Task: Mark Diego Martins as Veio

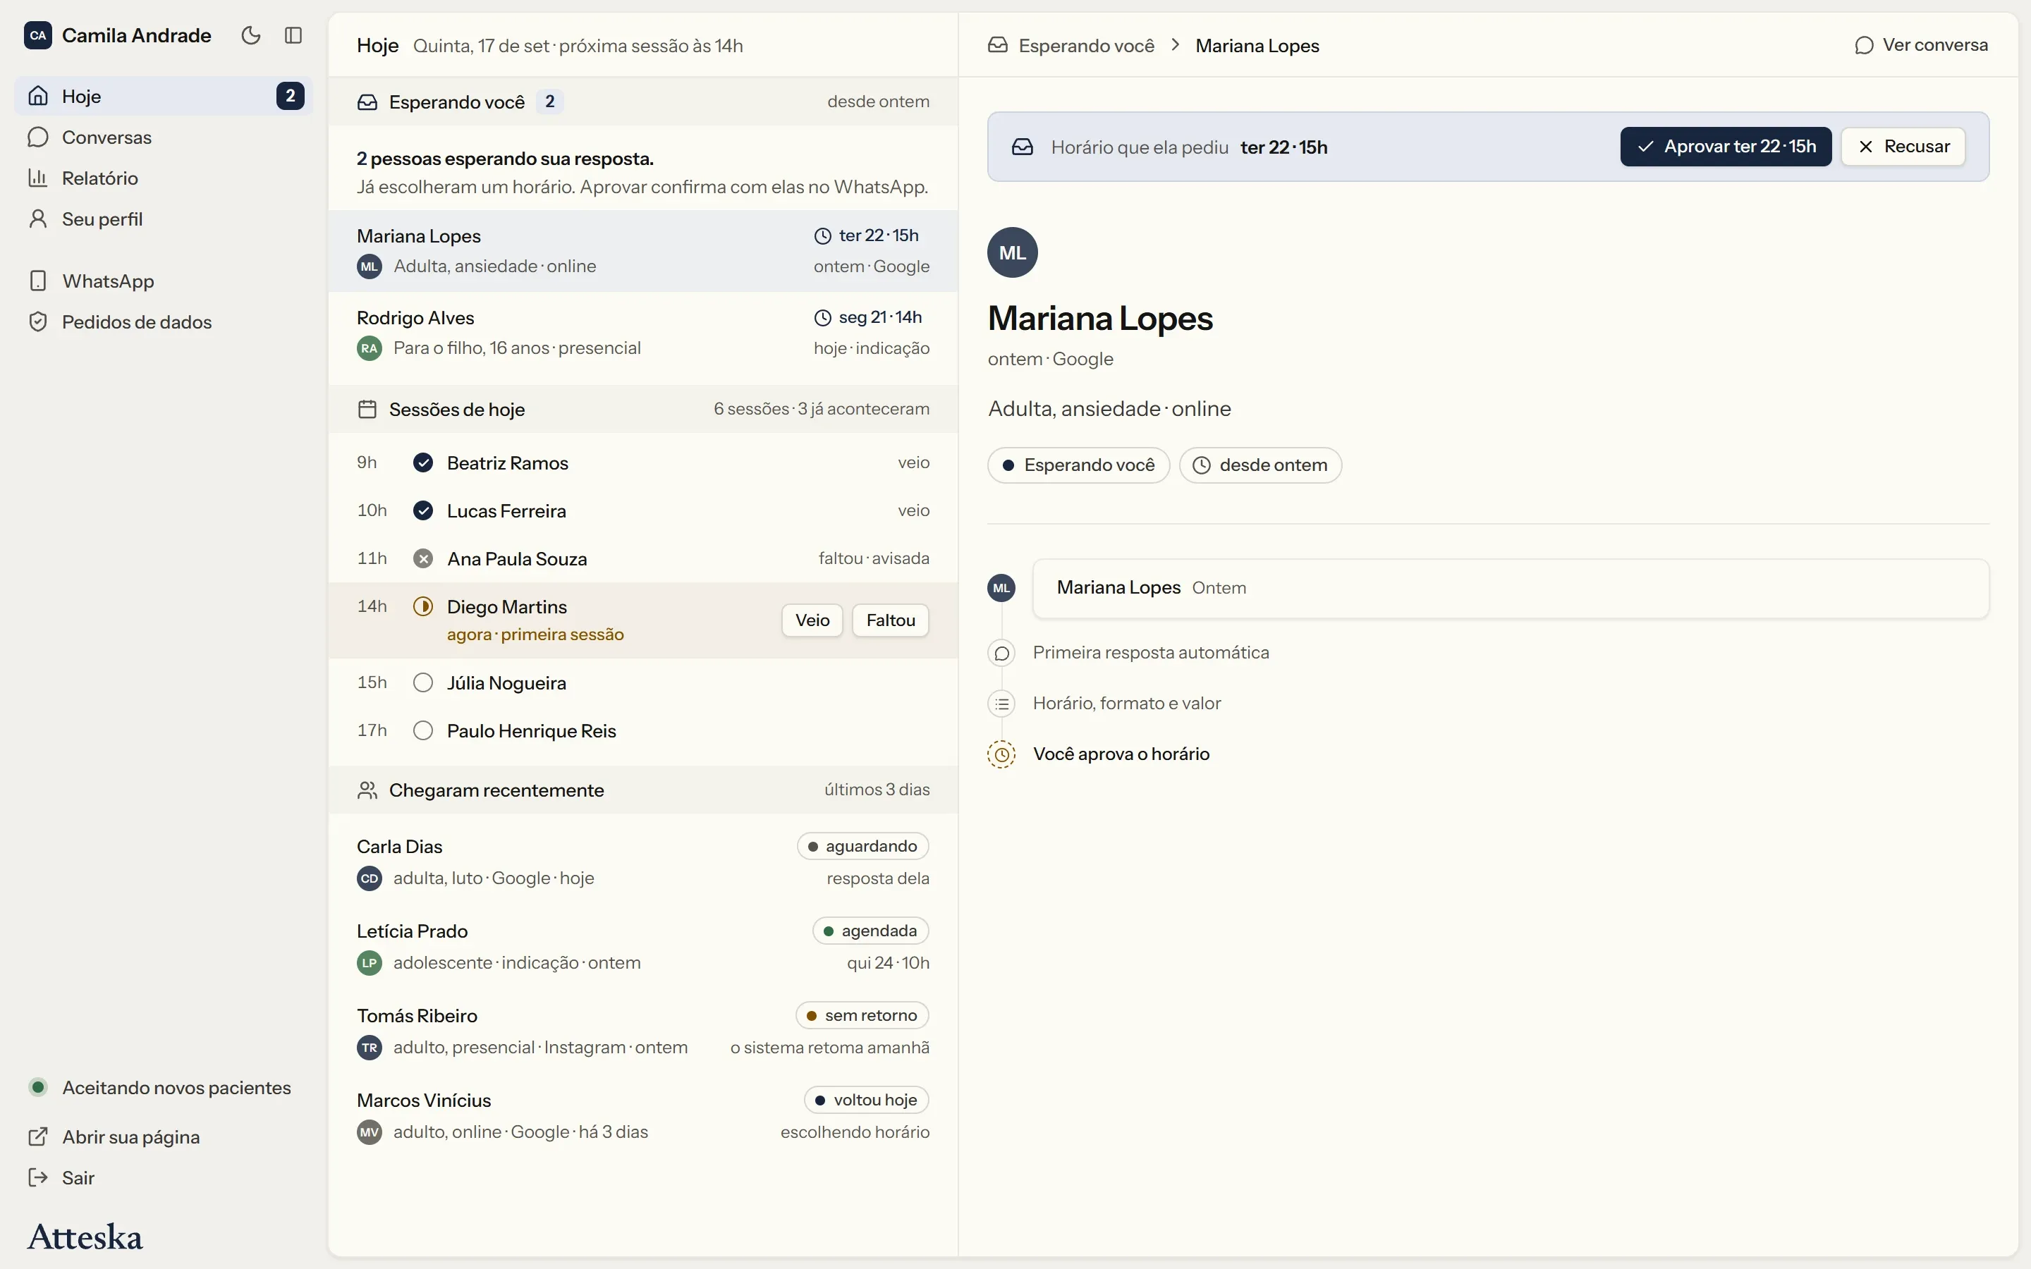Action: tap(812, 620)
